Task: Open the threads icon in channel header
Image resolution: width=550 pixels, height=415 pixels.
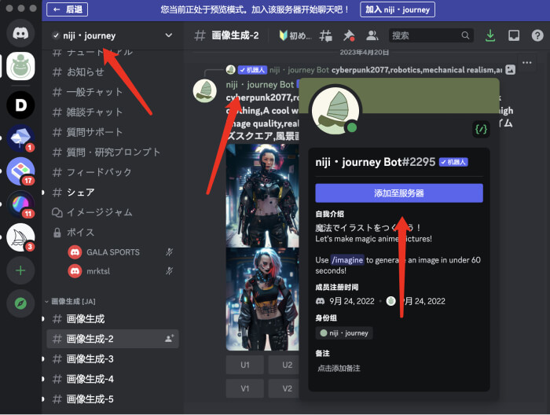Action: pos(325,35)
